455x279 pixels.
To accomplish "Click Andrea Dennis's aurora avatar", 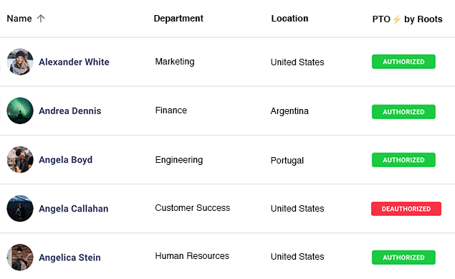I will pos(20,110).
